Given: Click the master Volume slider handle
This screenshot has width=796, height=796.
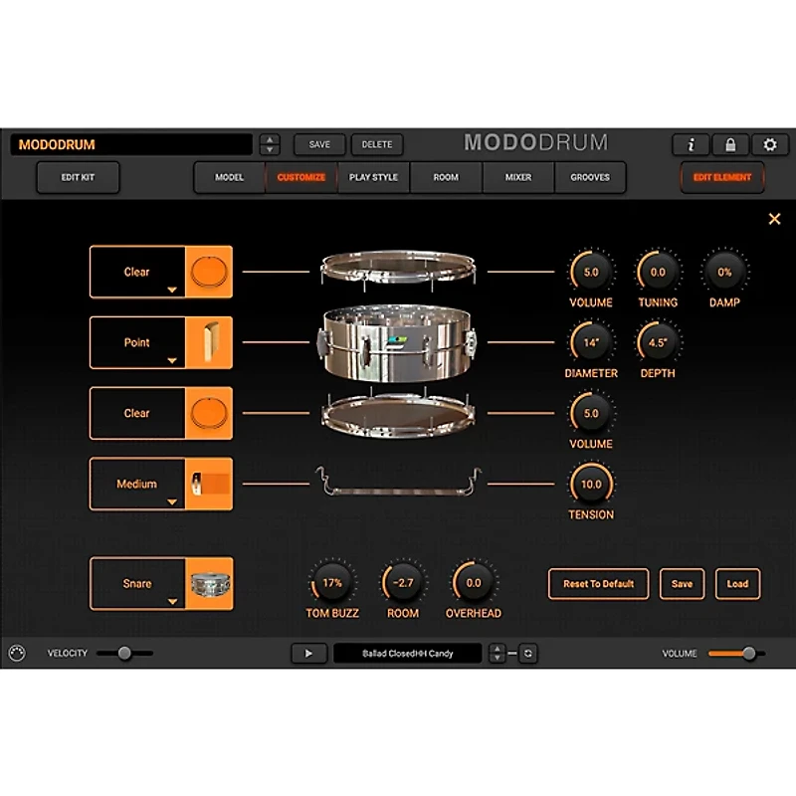Looking at the screenshot, I should click(x=749, y=653).
